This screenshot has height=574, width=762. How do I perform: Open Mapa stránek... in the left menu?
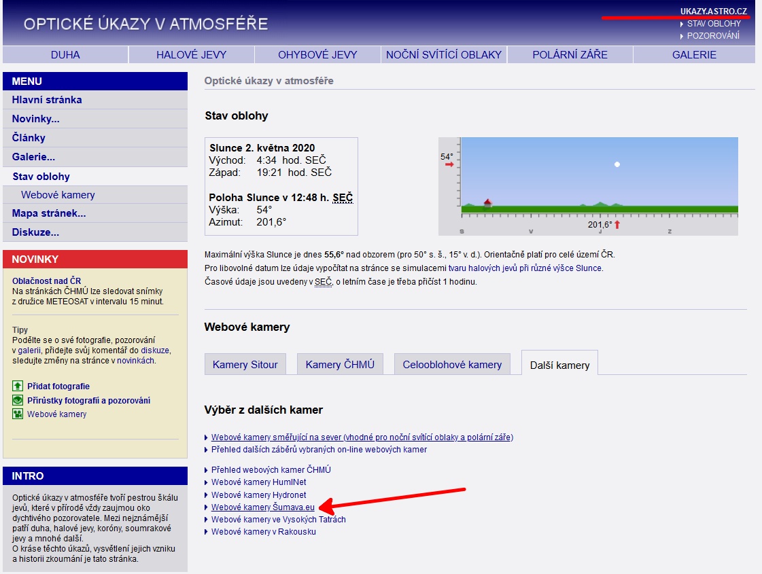[x=49, y=213]
